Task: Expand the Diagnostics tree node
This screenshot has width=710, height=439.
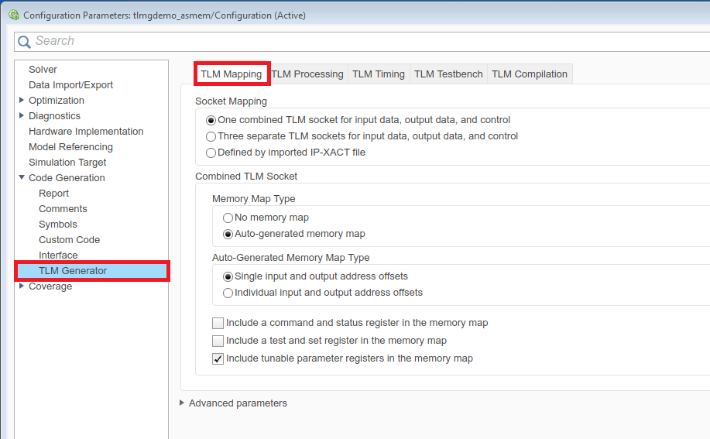Action: (x=22, y=115)
